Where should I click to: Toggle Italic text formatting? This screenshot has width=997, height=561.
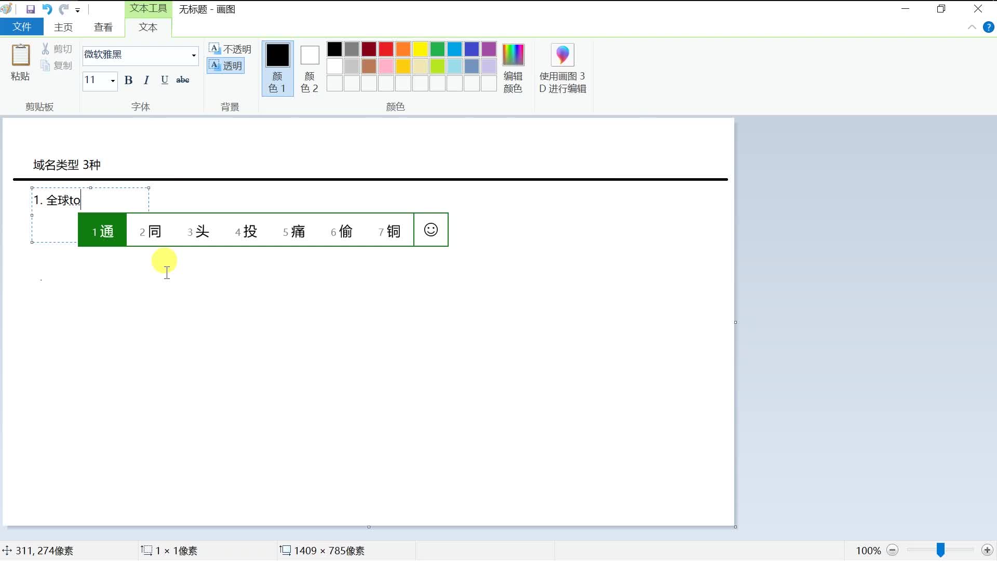(146, 80)
